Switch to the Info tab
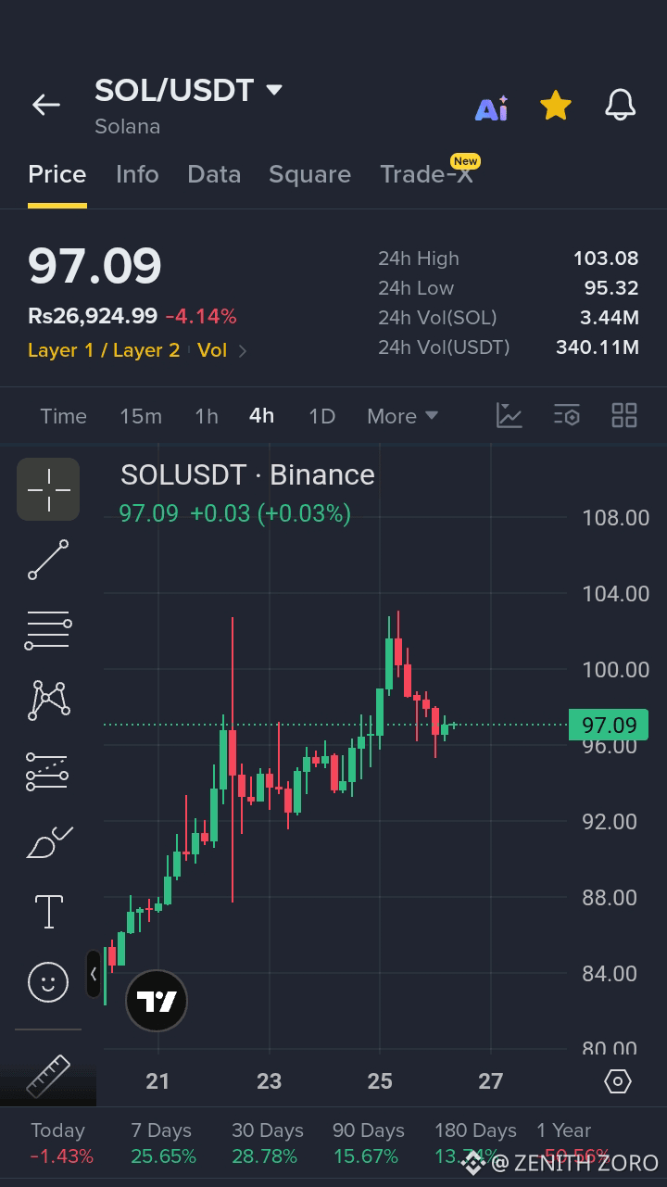 click(137, 174)
